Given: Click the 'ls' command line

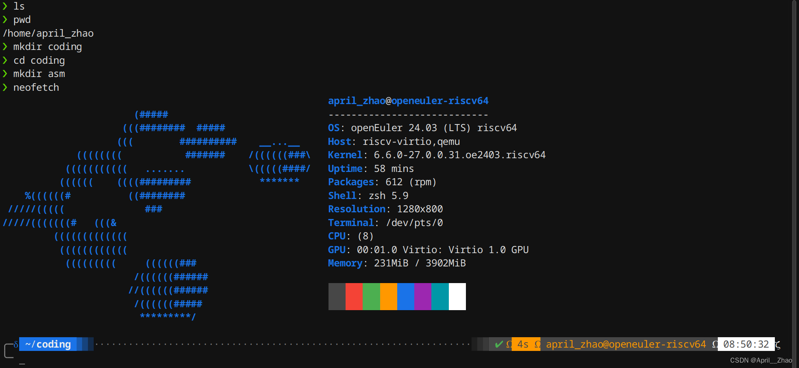Looking at the screenshot, I should pos(14,6).
